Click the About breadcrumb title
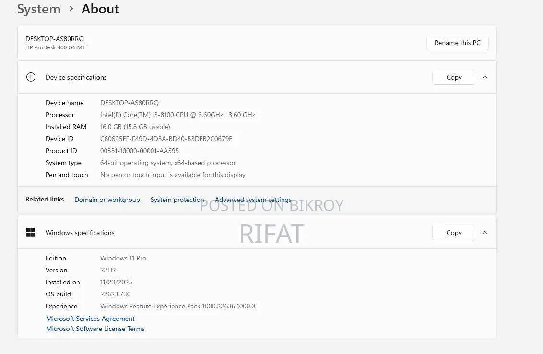The height and width of the screenshot is (354, 543). click(x=100, y=9)
